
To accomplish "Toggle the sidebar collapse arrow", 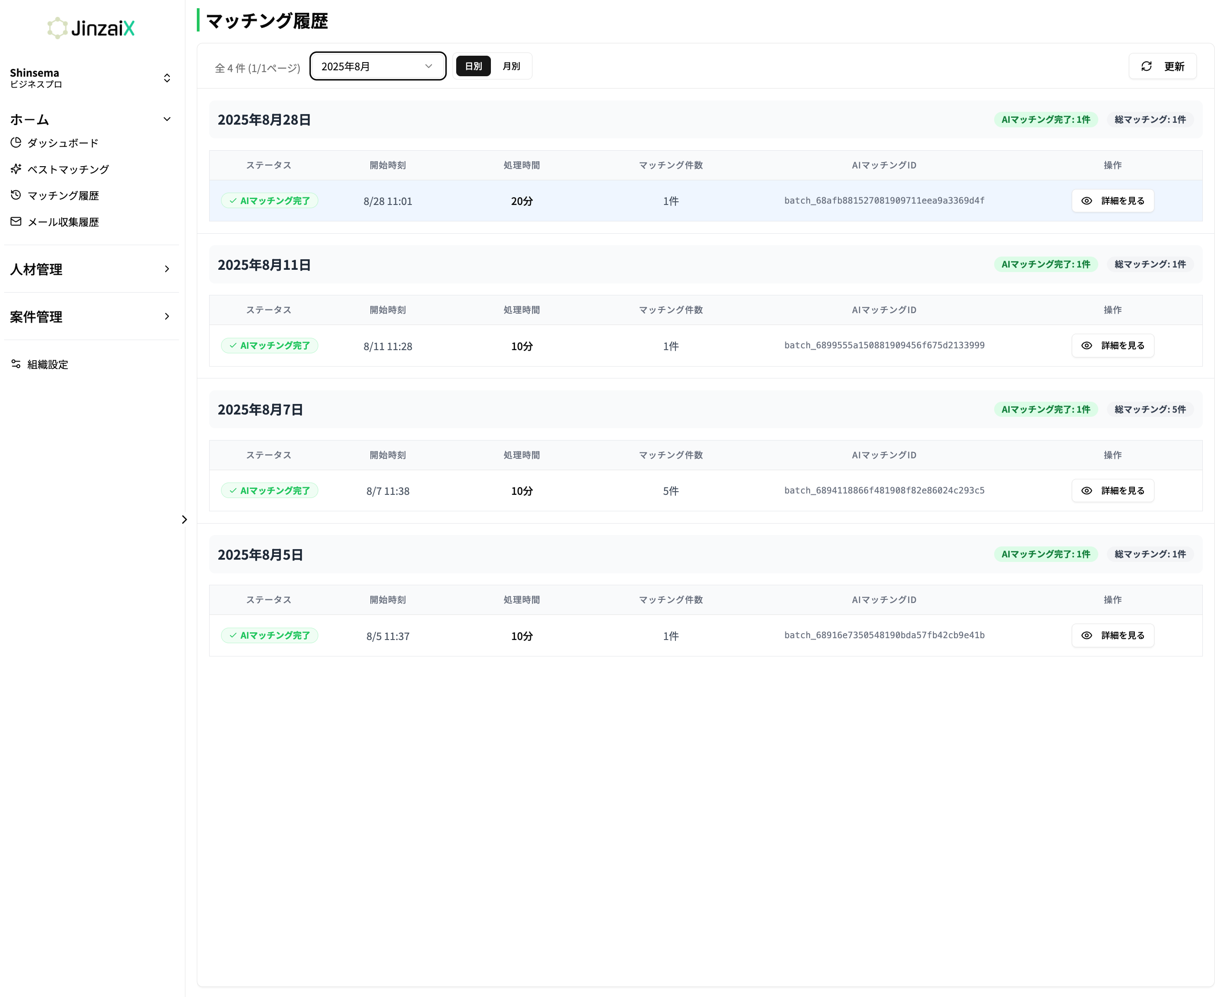I will point(184,520).
